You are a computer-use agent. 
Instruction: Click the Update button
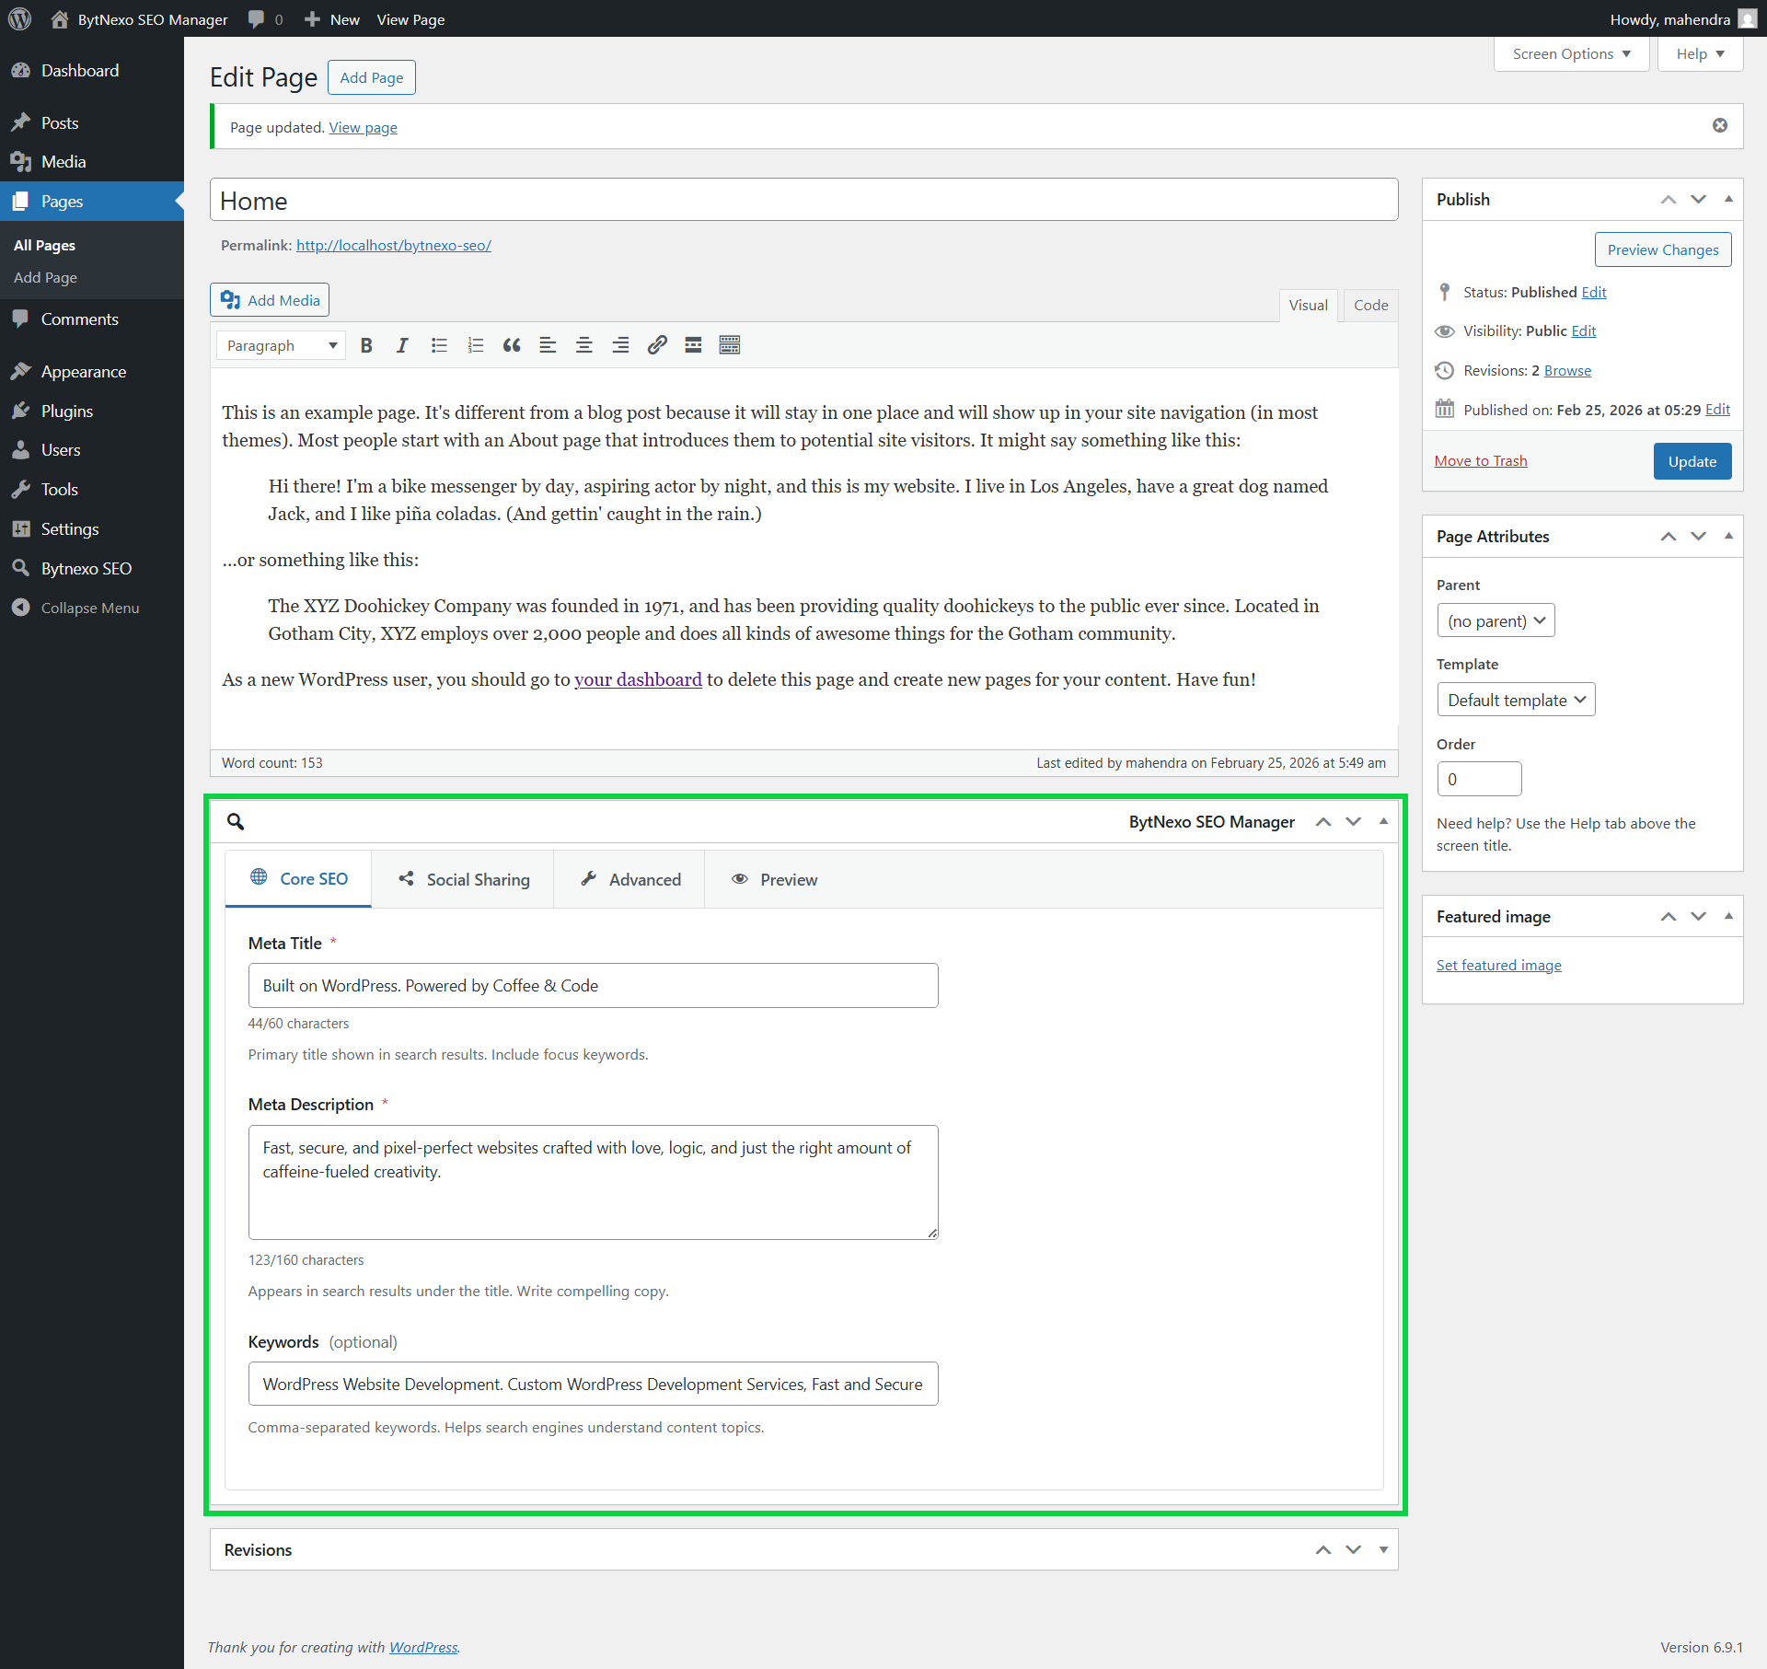(x=1692, y=460)
